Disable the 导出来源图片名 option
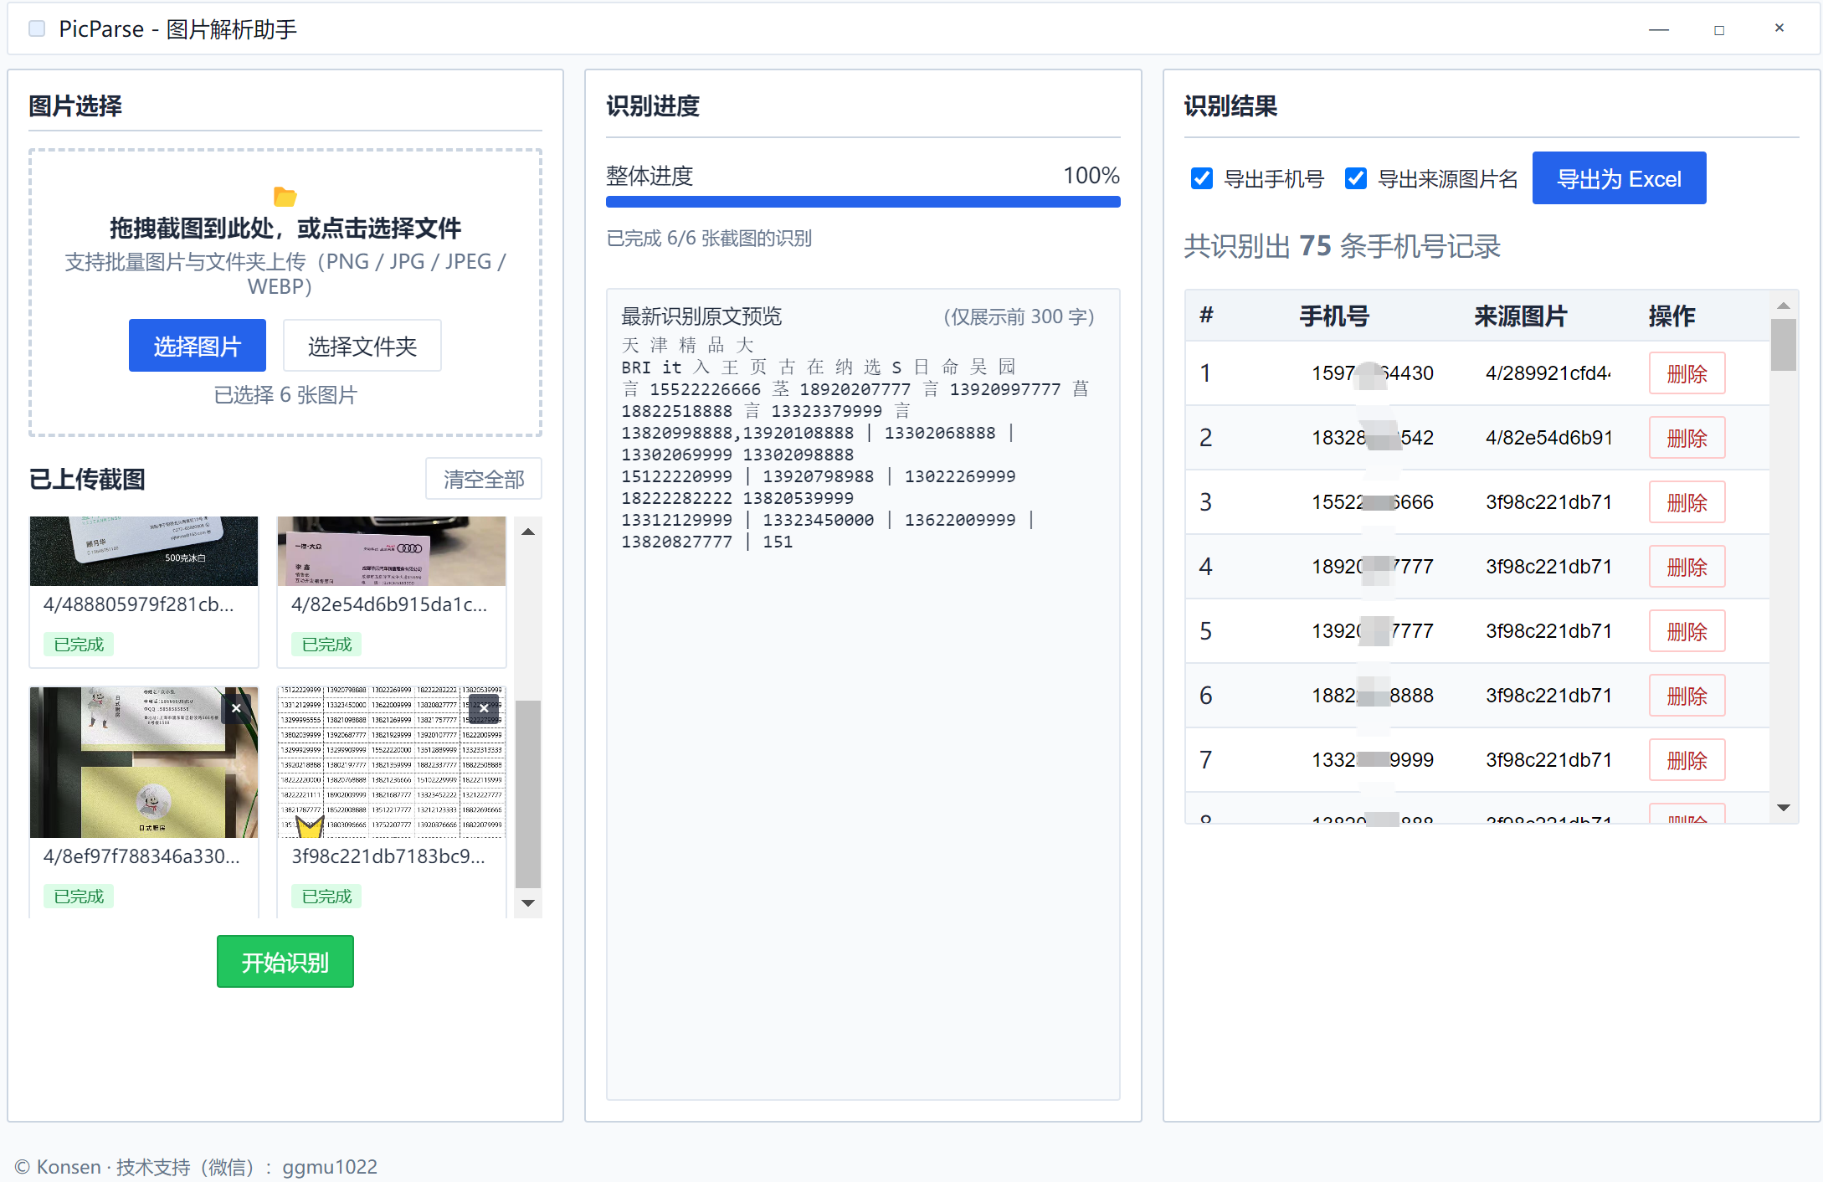This screenshot has width=1823, height=1182. click(1356, 178)
